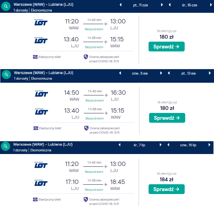Click Sprawdź for the 5 sie flight
This screenshot has height=206, width=214.
tap(167, 118)
